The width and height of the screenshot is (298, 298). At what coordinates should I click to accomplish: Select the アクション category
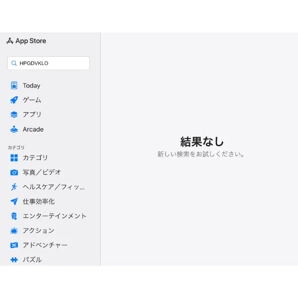pyautogui.click(x=38, y=231)
